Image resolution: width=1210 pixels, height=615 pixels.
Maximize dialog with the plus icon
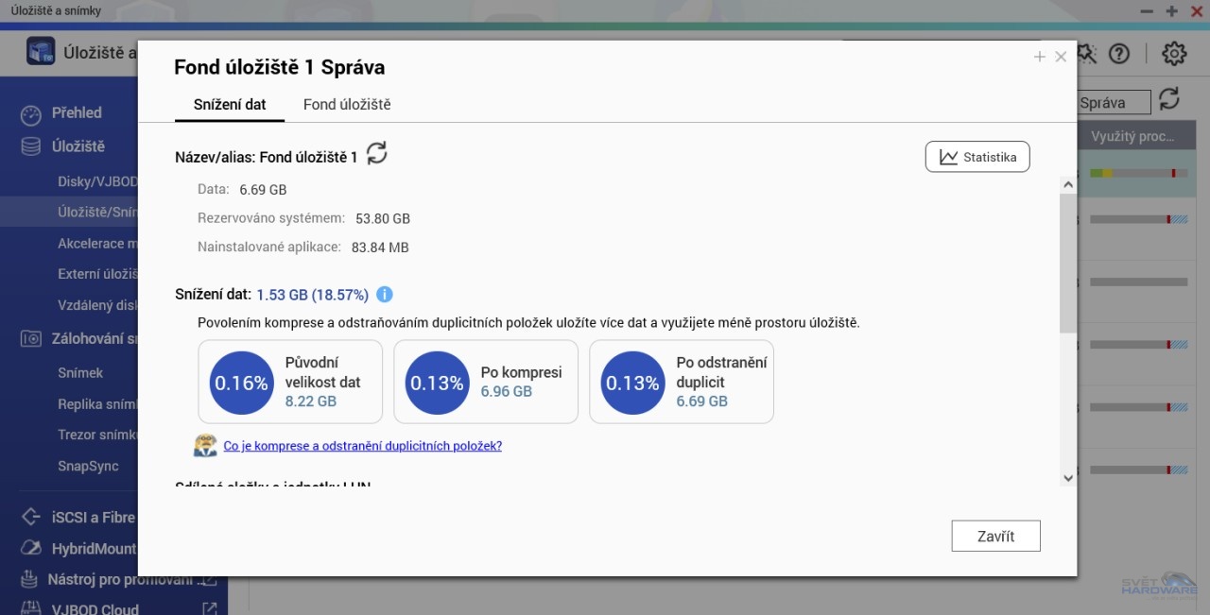pyautogui.click(x=1040, y=58)
